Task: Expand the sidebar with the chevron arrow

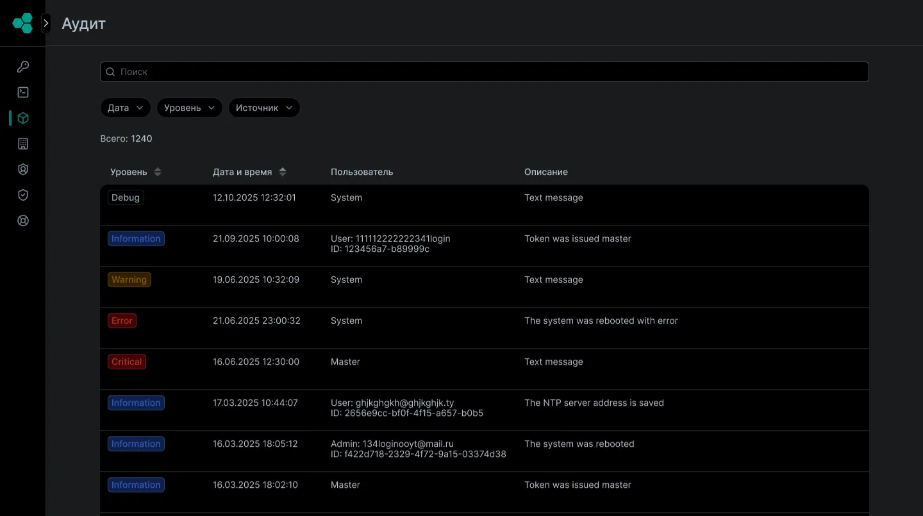Action: tap(46, 23)
